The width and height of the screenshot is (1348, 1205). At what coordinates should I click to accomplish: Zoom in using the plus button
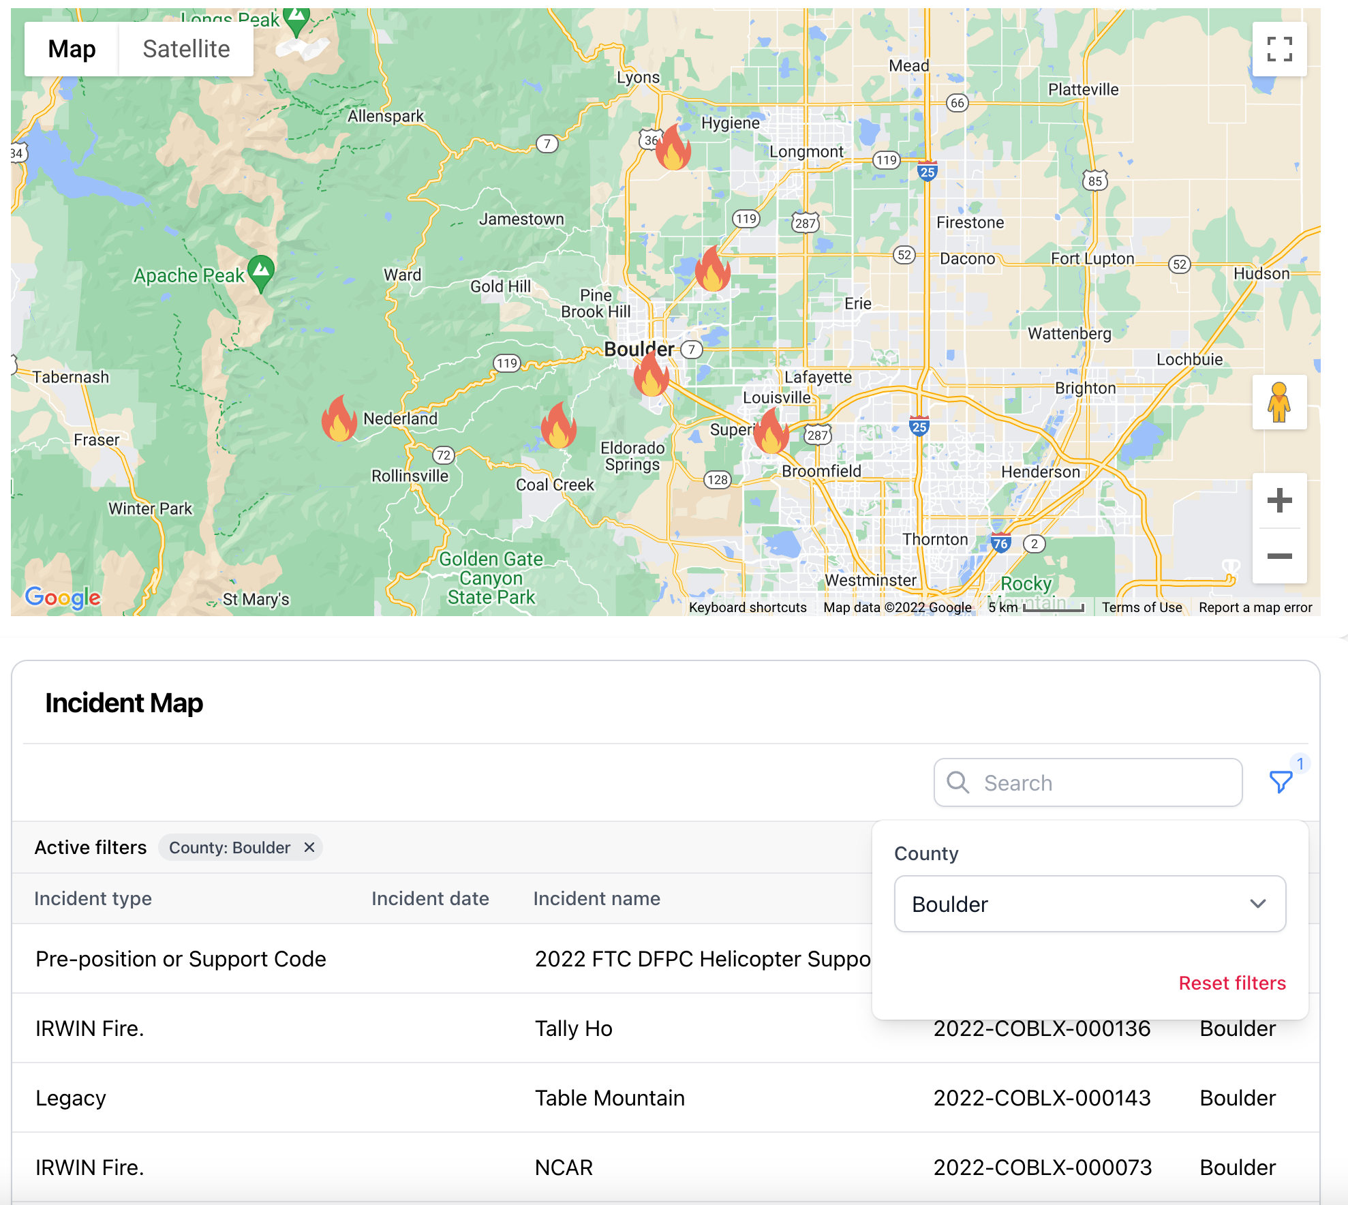tap(1279, 500)
